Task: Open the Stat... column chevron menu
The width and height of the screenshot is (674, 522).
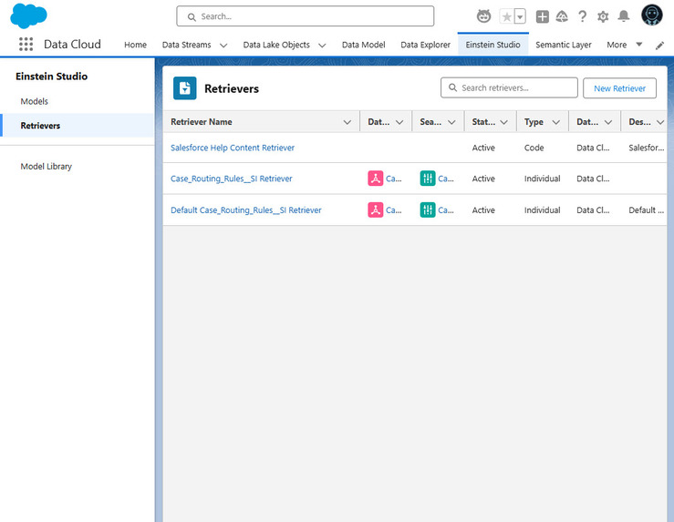Action: coord(503,122)
